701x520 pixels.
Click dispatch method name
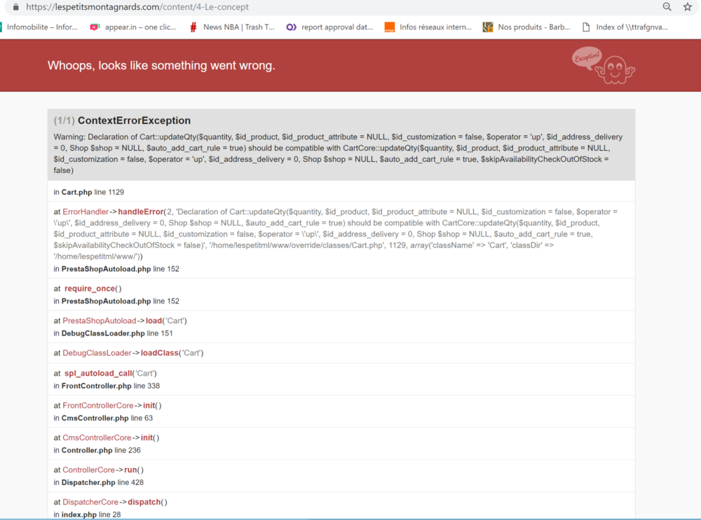(x=144, y=502)
